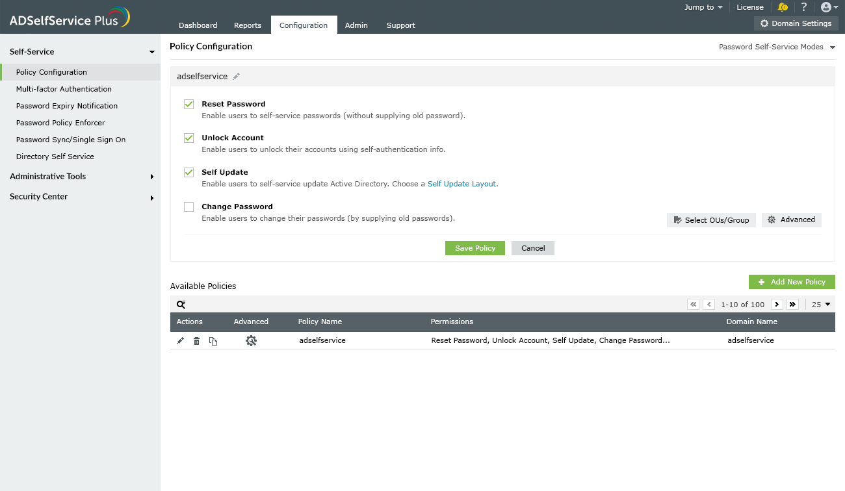Viewport: 845px width, 491px height.
Task: Follow the Self Update Layout link
Action: [461, 184]
